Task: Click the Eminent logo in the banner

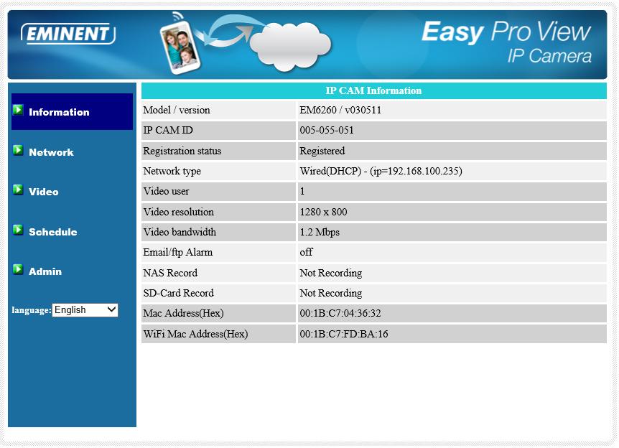Action: point(68,34)
